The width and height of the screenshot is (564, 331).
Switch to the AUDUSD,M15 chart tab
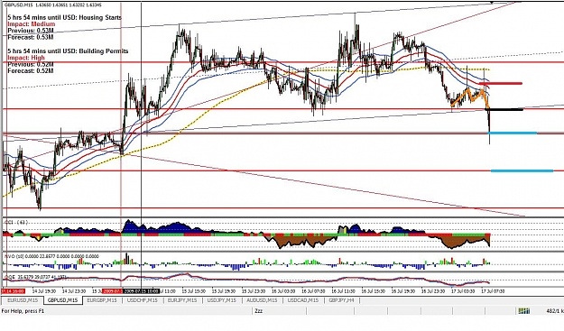click(x=263, y=300)
